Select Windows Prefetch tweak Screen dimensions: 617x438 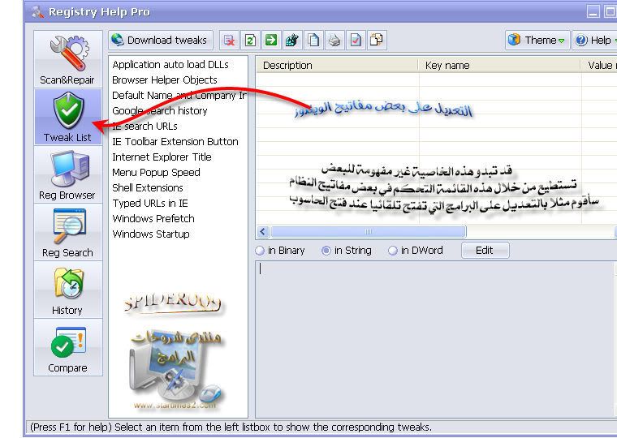153,219
